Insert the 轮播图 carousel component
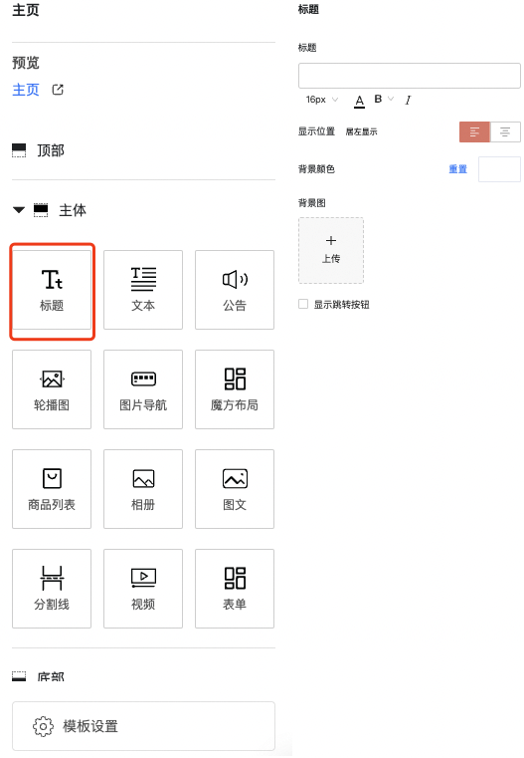This screenshot has width=524, height=758. (52, 389)
